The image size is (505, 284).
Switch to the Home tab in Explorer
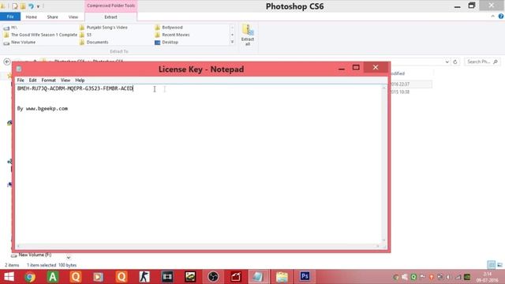coord(32,17)
